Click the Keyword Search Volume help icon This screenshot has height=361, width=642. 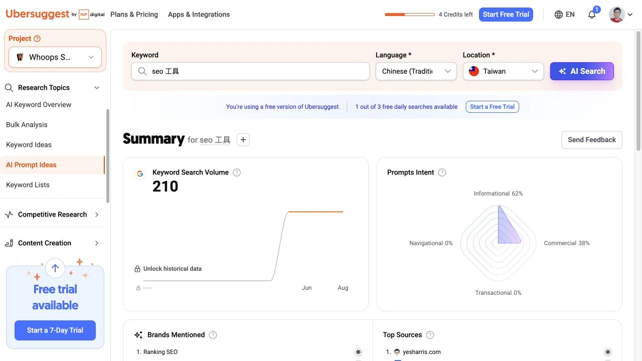(237, 172)
